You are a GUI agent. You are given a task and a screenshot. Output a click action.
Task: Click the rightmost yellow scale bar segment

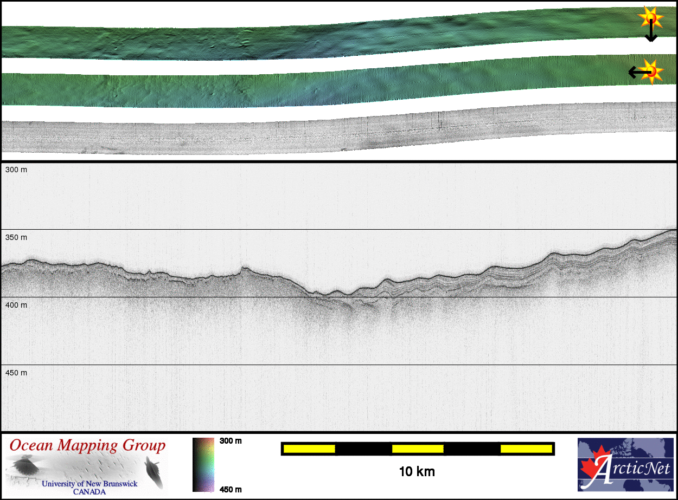coord(526,449)
